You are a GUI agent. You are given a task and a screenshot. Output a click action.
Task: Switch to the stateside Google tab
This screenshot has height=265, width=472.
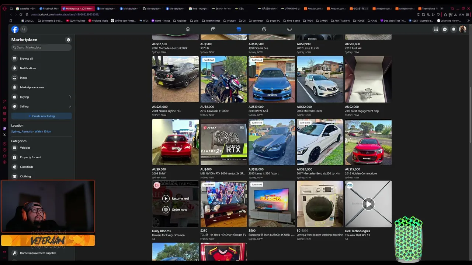coord(26,8)
